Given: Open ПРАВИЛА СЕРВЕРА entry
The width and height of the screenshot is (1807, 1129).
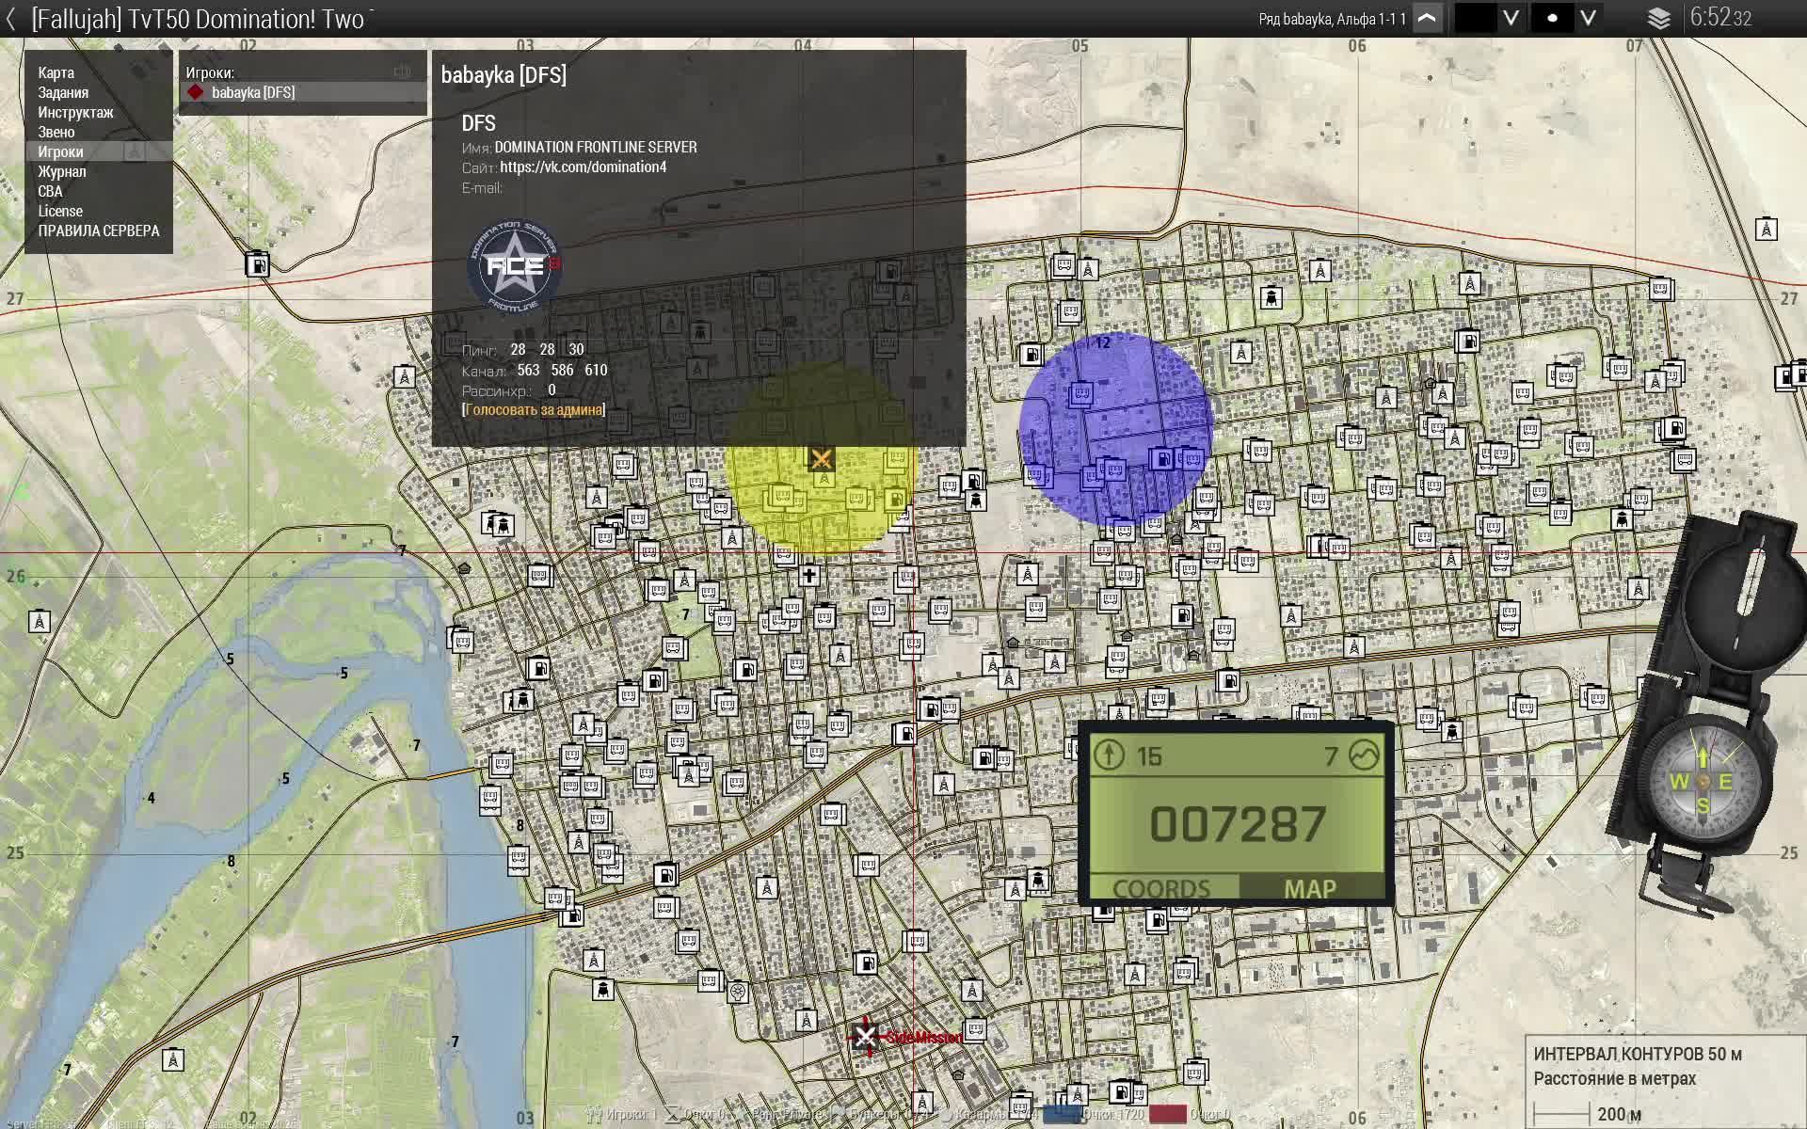Looking at the screenshot, I should tap(98, 231).
